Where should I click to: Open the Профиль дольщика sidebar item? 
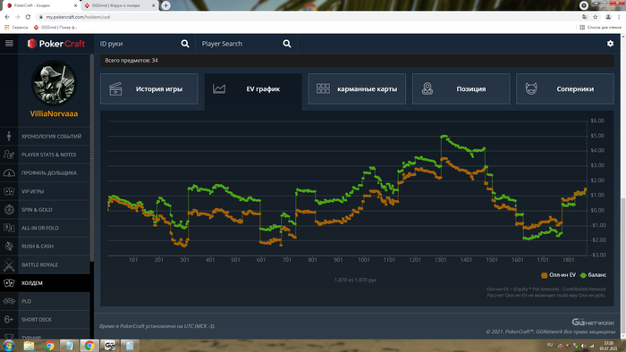click(x=45, y=173)
